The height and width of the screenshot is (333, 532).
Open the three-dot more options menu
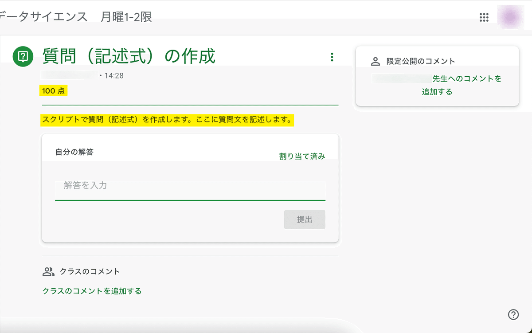click(332, 57)
